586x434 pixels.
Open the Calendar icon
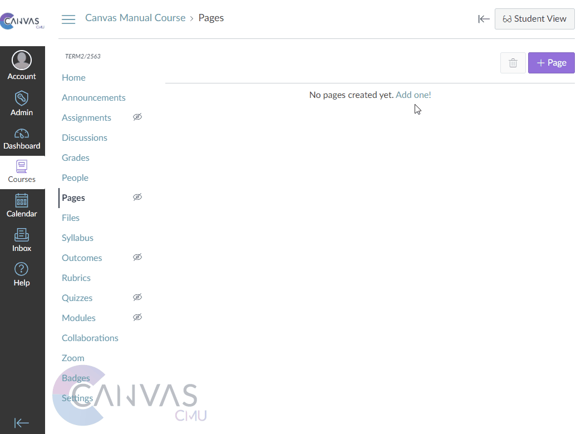(x=22, y=200)
